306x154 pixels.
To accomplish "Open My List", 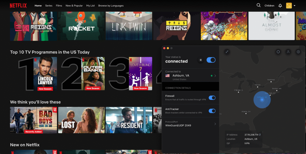I will coord(91,6).
